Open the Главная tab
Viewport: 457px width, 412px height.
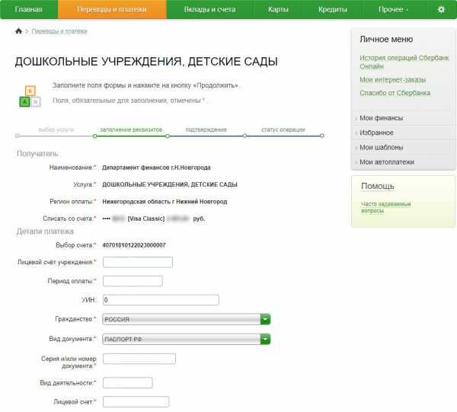pos(29,10)
